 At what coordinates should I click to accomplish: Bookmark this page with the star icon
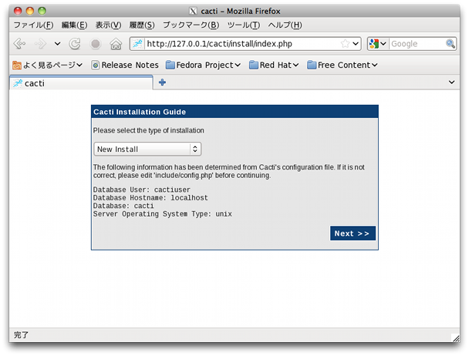[345, 44]
